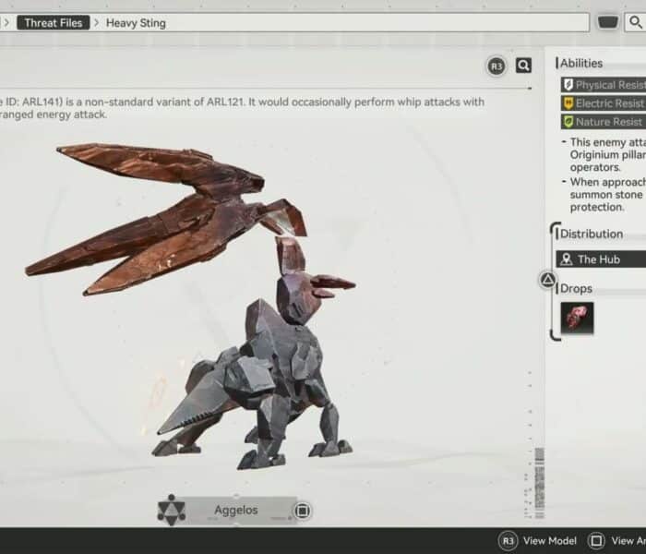Viewport: 646px width, 554px height.
Task: Open the red drop item thumbnail
Action: click(x=577, y=318)
